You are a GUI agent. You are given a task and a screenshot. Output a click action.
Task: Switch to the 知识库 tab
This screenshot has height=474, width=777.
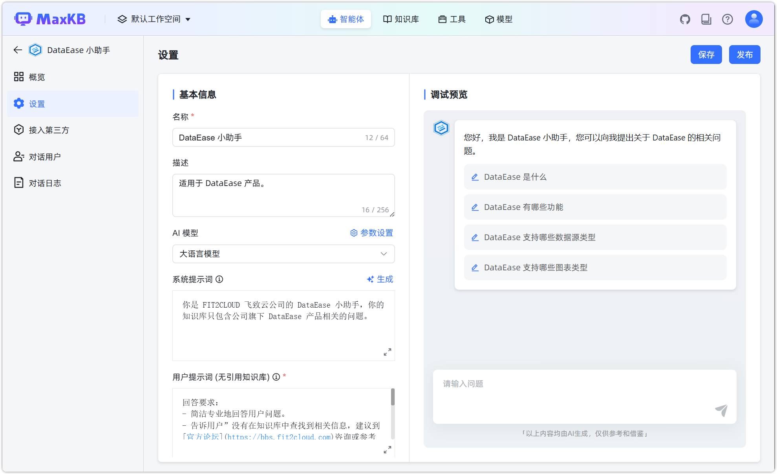[401, 19]
